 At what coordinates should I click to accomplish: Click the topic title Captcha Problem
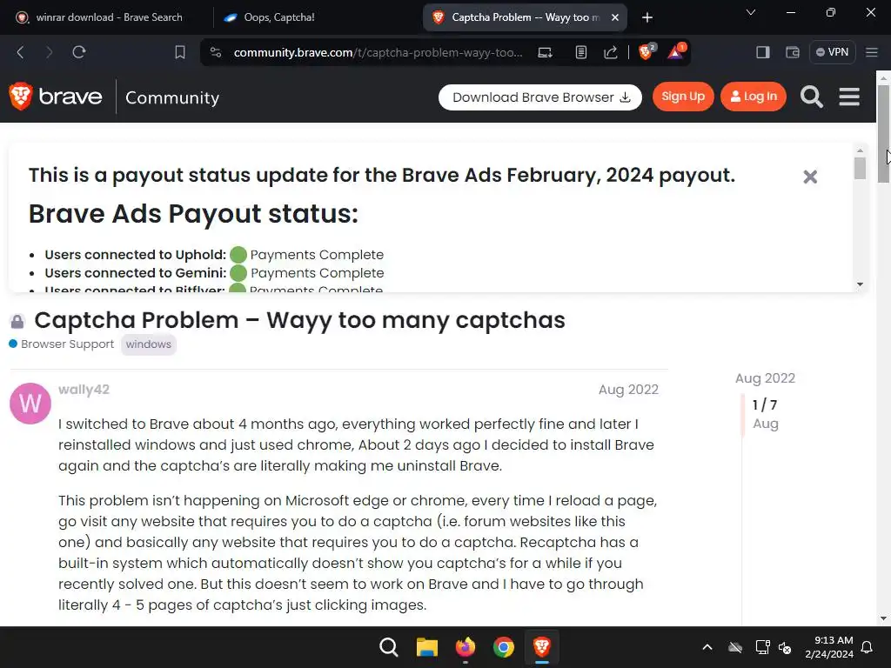[299, 320]
